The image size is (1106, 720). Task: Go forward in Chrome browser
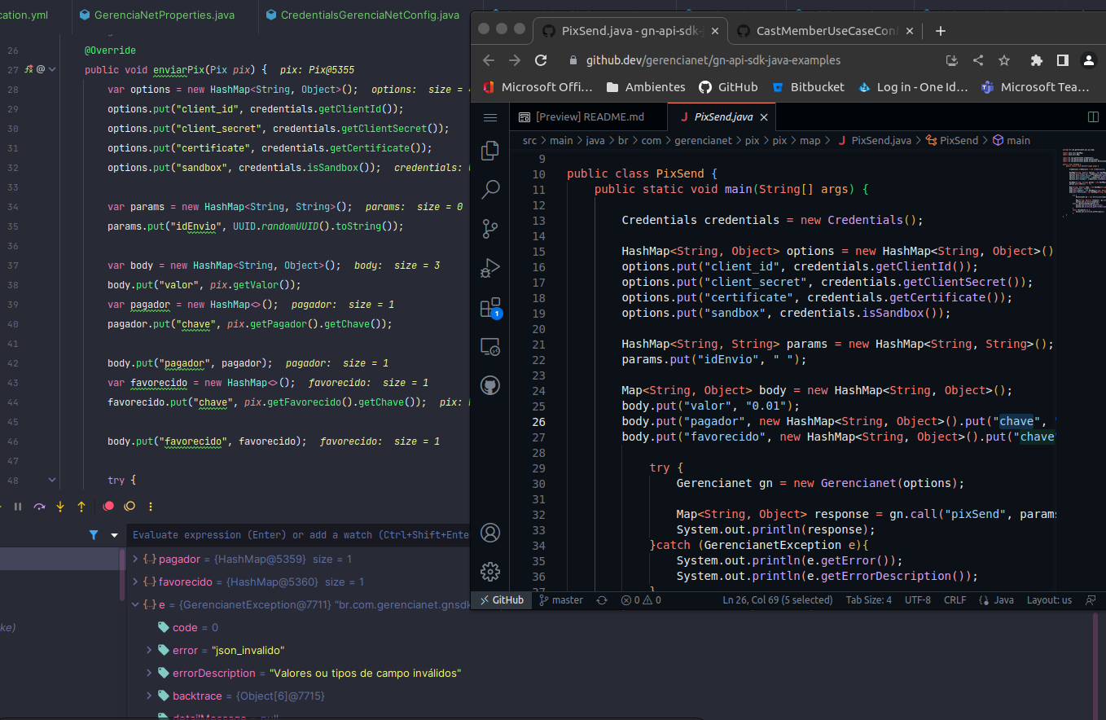[x=515, y=60]
